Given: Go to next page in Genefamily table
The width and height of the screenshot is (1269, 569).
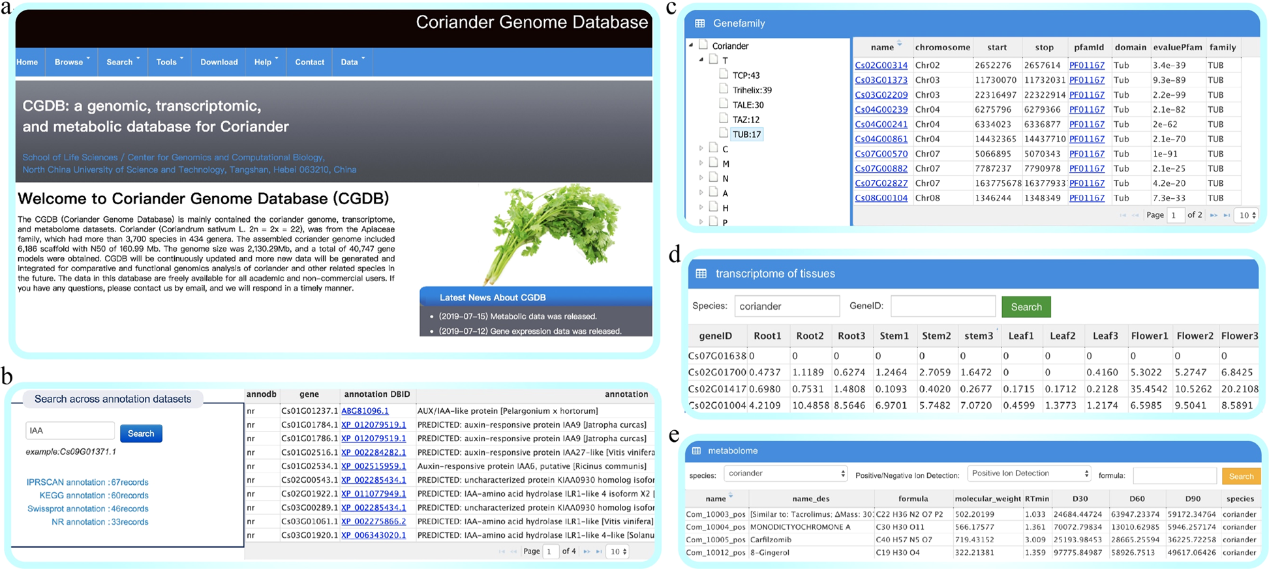Looking at the screenshot, I should click(1213, 215).
